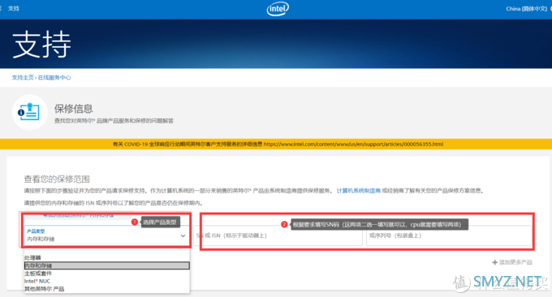Choose 主板或套件 option
This screenshot has width=552, height=297.
(x=107, y=274)
